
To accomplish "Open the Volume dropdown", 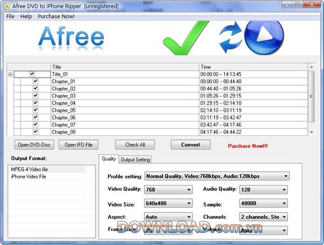I will [x=263, y=230].
